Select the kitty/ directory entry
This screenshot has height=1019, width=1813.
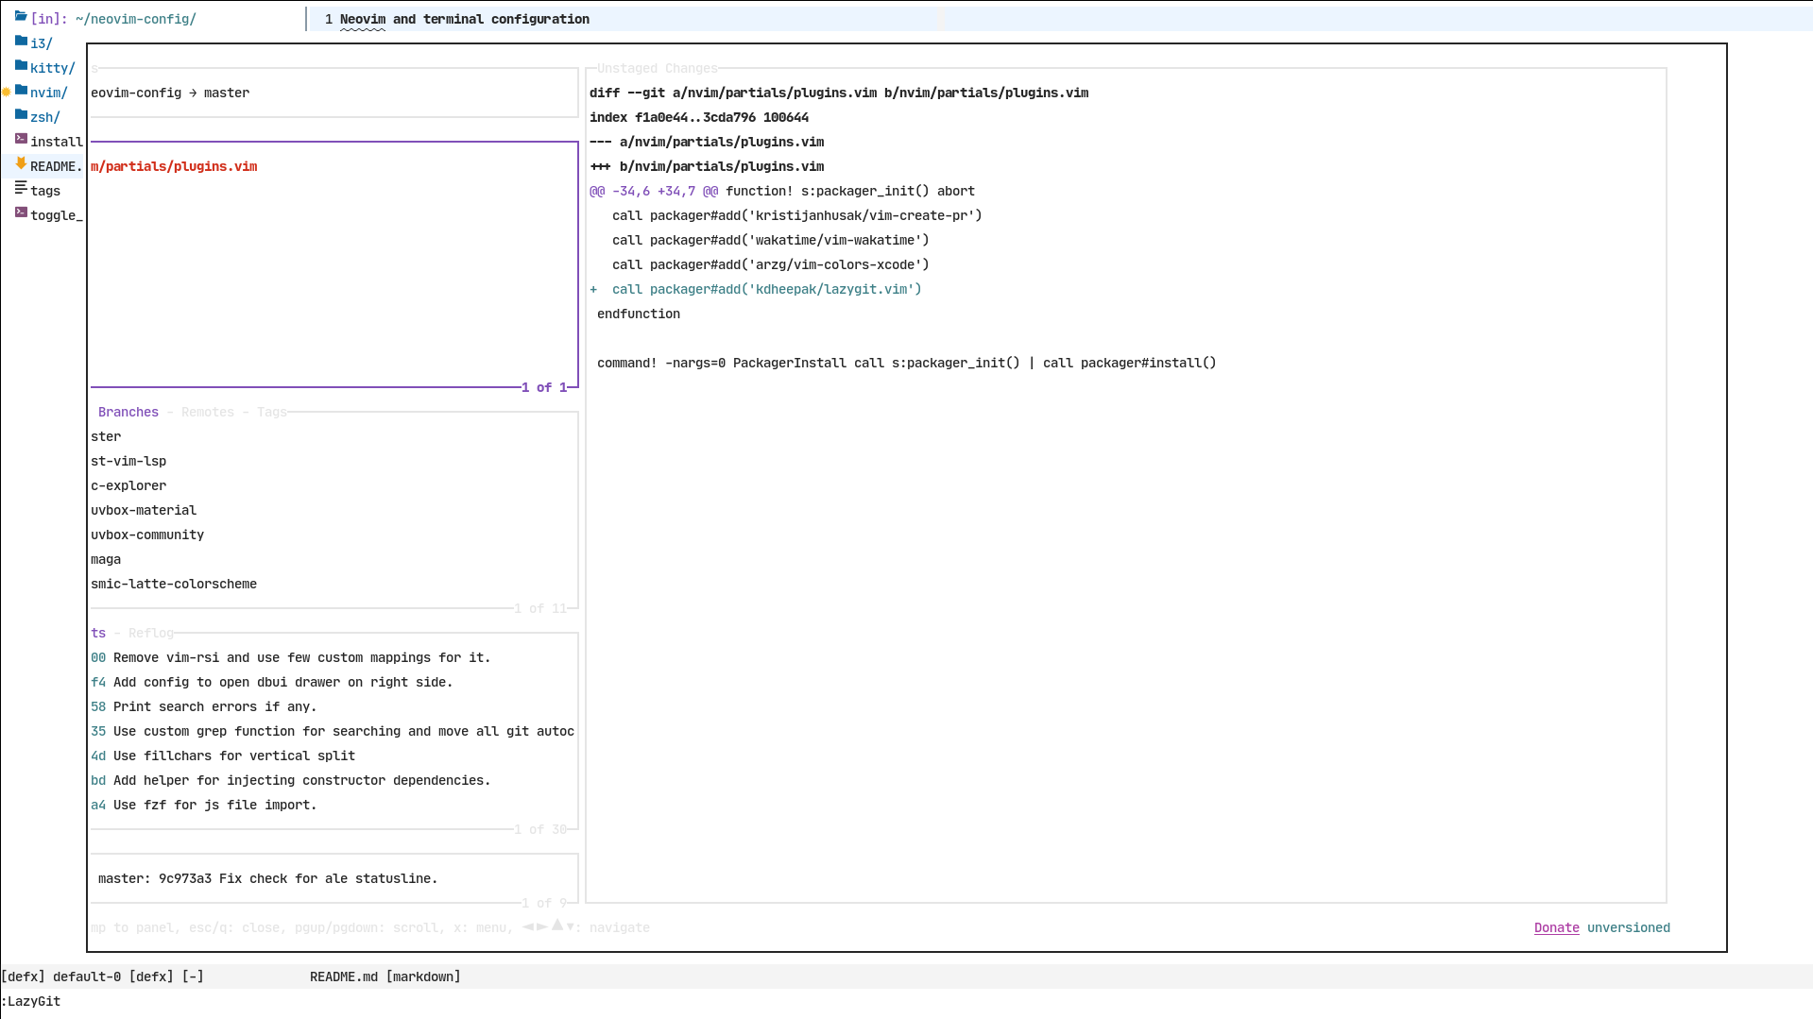pyautogui.click(x=53, y=68)
